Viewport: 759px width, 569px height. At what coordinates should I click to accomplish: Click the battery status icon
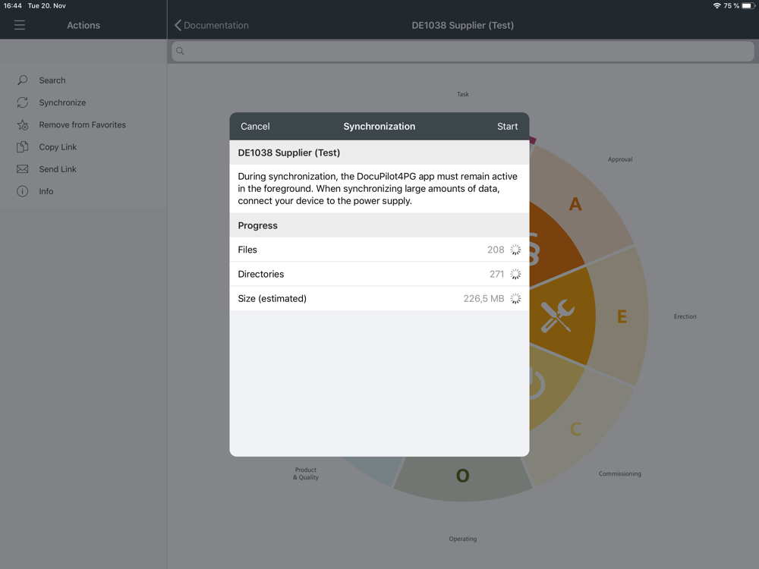tap(748, 6)
